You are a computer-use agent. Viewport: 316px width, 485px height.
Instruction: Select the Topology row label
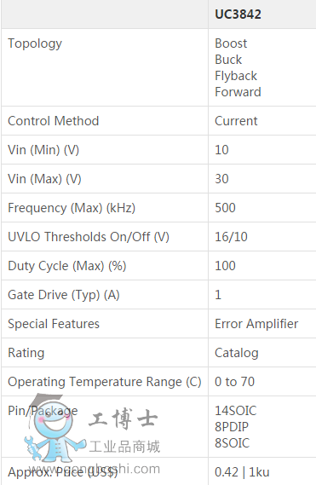pyautogui.click(x=35, y=44)
